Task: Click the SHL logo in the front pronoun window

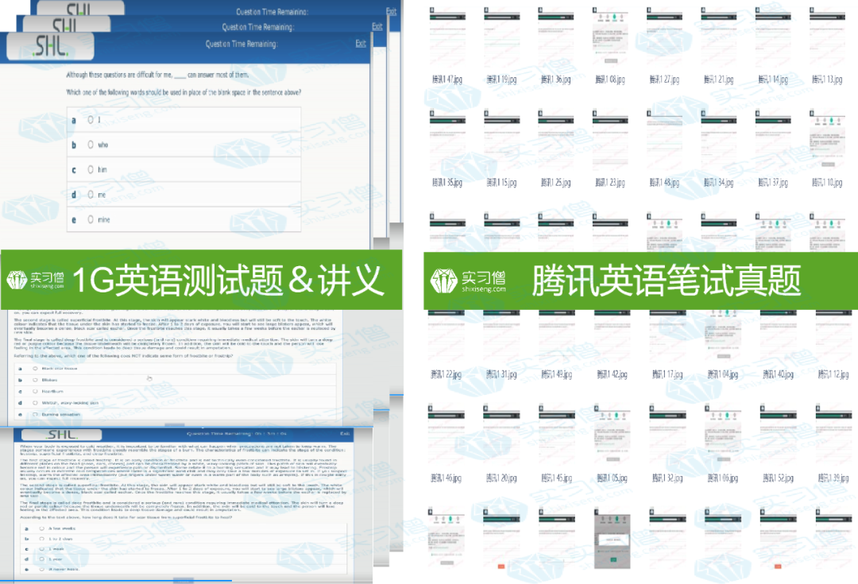Action: coord(50,47)
